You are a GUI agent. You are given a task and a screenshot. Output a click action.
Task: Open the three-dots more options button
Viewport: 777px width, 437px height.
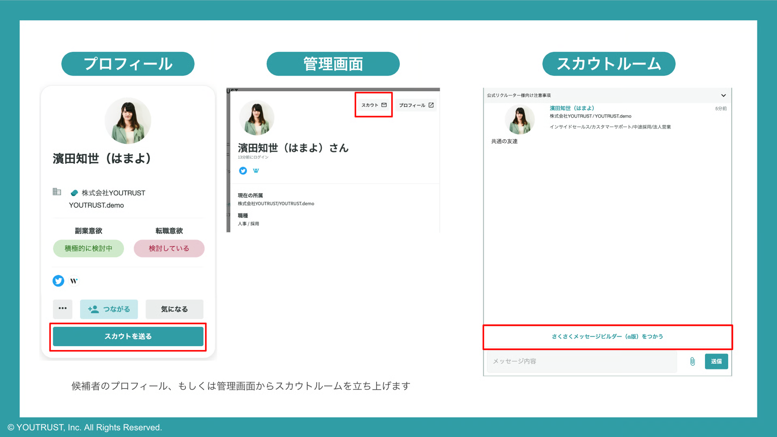coord(62,309)
